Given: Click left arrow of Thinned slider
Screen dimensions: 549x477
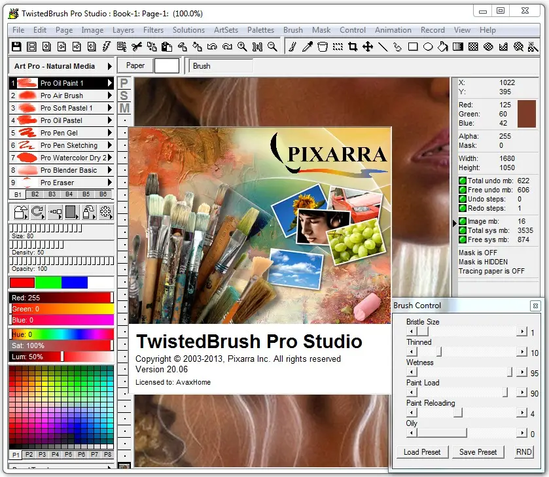Looking at the screenshot, I should click(x=412, y=351).
